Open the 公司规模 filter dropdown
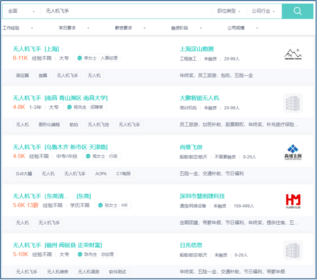The width and height of the screenshot is (317, 280). click(243, 28)
